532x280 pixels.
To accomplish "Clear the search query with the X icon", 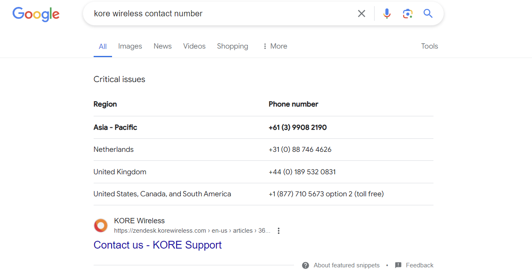I will tap(361, 13).
